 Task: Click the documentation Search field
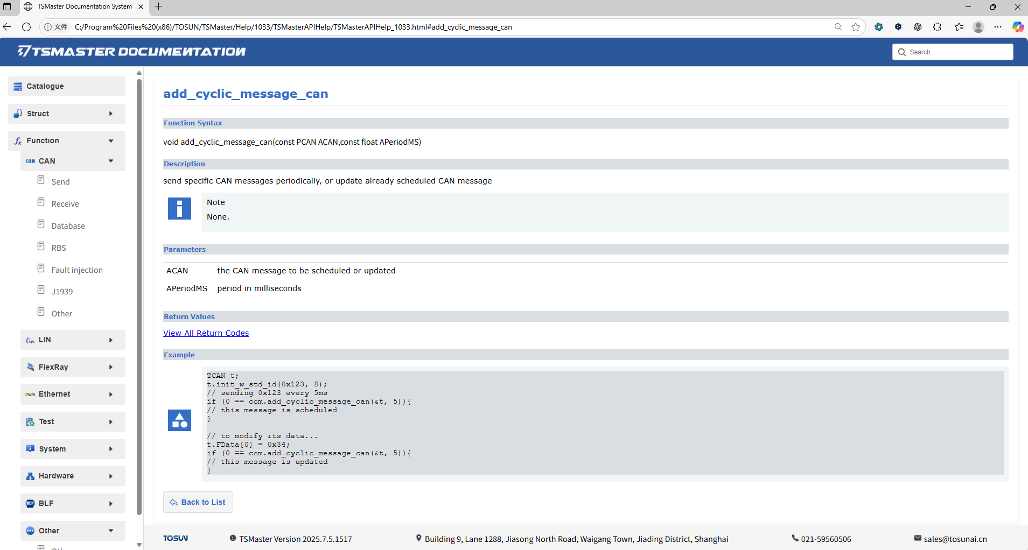point(953,52)
